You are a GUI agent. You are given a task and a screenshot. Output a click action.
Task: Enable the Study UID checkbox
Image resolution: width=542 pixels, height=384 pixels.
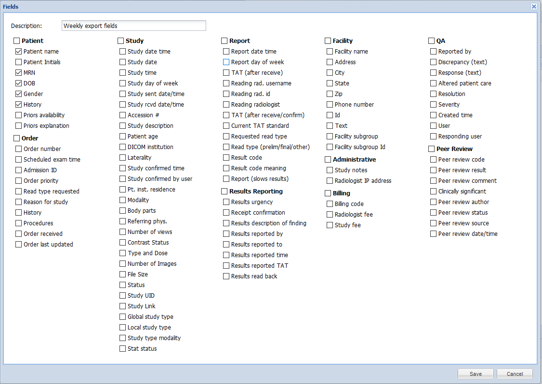point(123,296)
